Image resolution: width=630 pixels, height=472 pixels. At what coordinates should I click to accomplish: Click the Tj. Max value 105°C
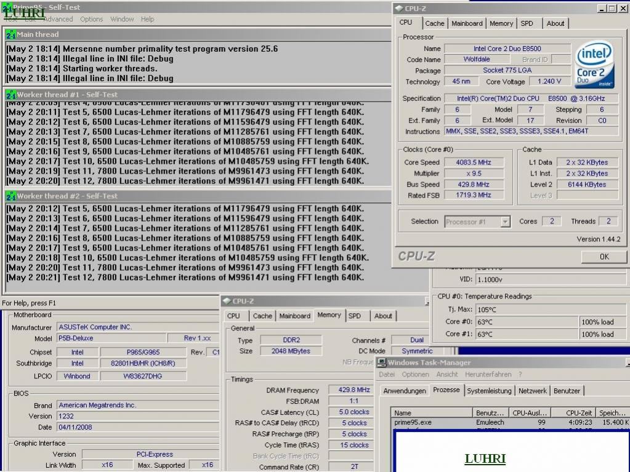pos(551,310)
